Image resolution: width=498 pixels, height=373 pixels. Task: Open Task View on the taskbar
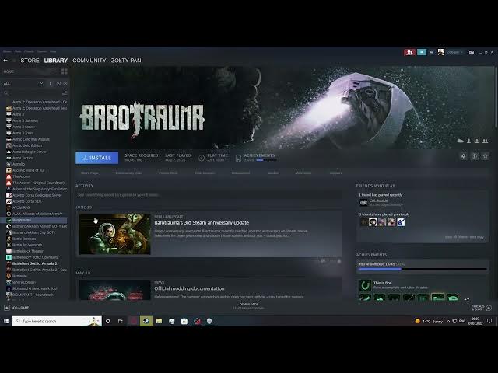(x=120, y=321)
